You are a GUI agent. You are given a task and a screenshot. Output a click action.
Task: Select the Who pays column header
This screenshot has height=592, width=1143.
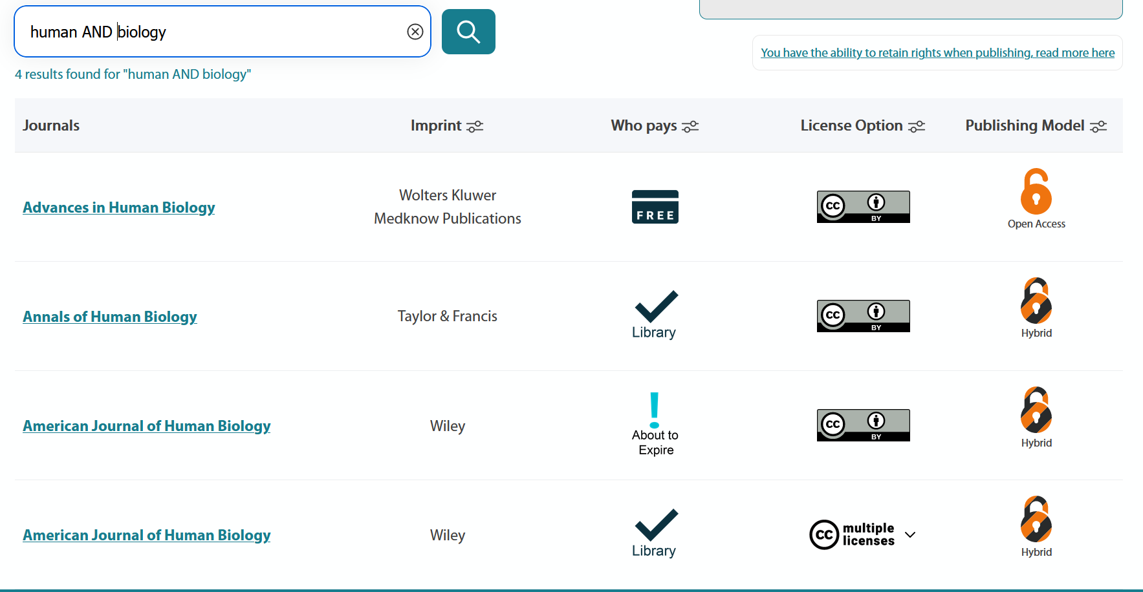(x=643, y=125)
